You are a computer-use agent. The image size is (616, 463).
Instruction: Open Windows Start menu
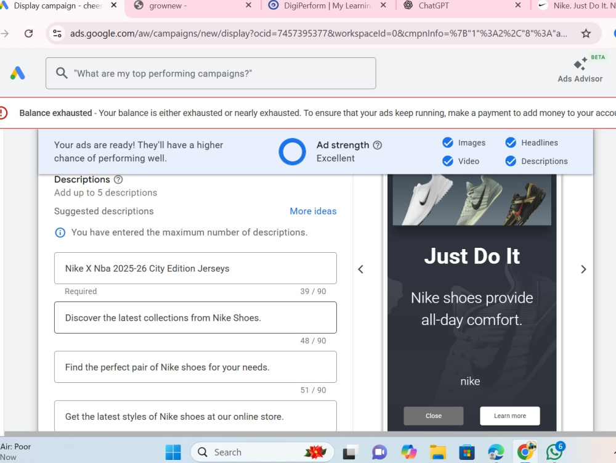[x=173, y=453]
